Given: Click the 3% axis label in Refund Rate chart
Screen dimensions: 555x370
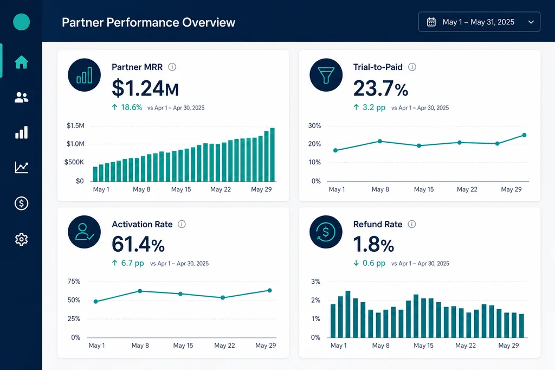Looking at the screenshot, I should pyautogui.click(x=316, y=282).
